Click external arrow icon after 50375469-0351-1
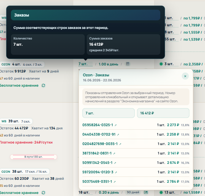The image size is (205, 196). (x=115, y=182)
